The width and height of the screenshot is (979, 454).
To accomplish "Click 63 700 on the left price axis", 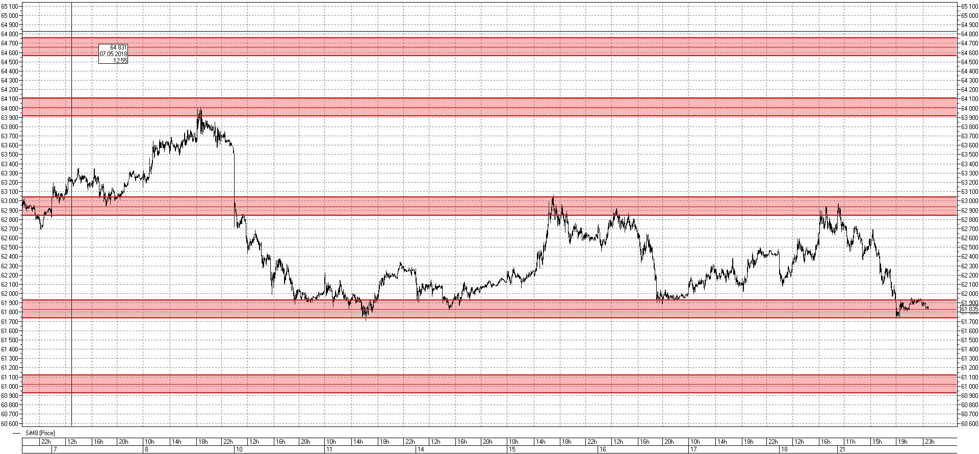I will point(10,136).
